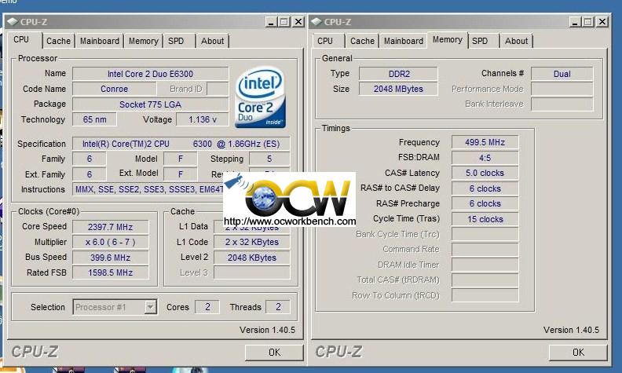Click the Processor #1 combo box field

coord(115,307)
